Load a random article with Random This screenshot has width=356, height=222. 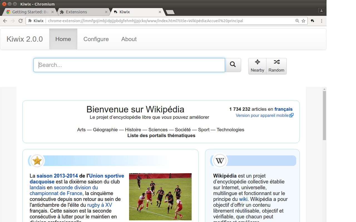point(276,66)
